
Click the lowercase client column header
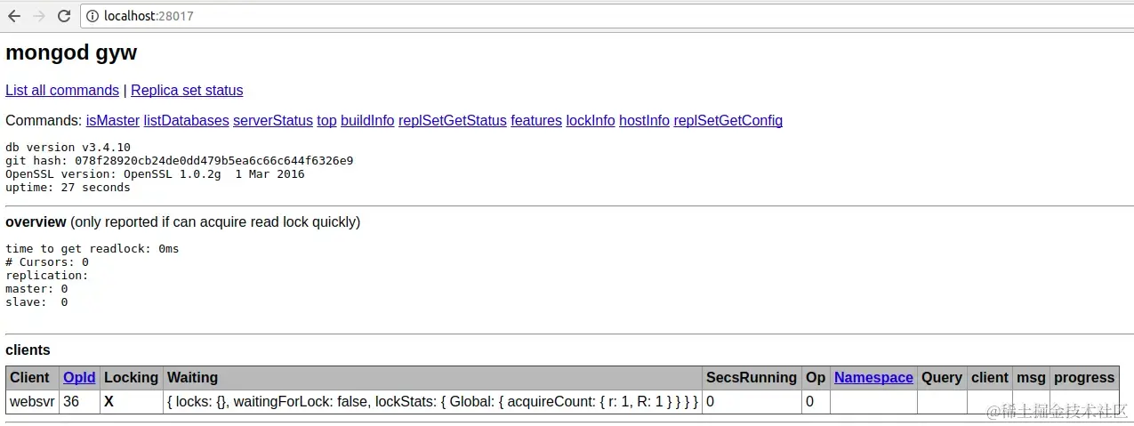point(990,378)
